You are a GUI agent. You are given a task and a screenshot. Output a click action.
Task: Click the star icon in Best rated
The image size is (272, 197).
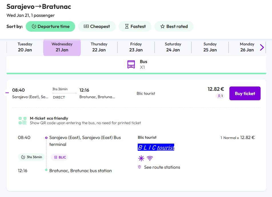[162, 26]
